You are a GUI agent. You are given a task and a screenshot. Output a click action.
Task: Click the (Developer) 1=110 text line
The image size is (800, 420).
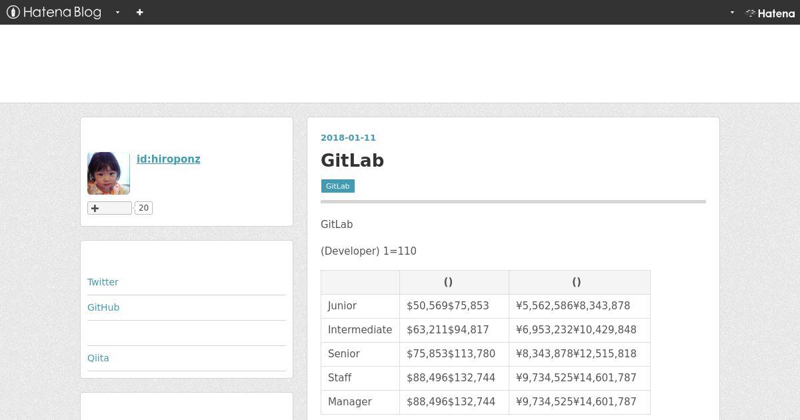tap(369, 251)
